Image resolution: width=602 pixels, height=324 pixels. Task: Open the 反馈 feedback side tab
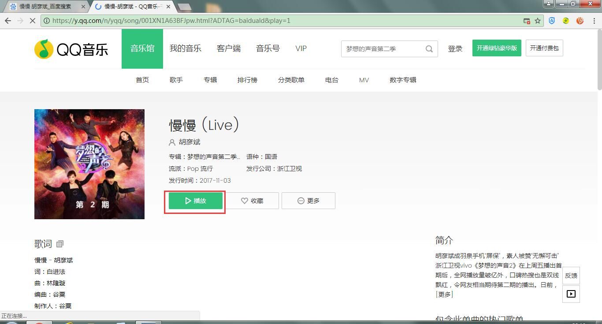pyautogui.click(x=571, y=276)
